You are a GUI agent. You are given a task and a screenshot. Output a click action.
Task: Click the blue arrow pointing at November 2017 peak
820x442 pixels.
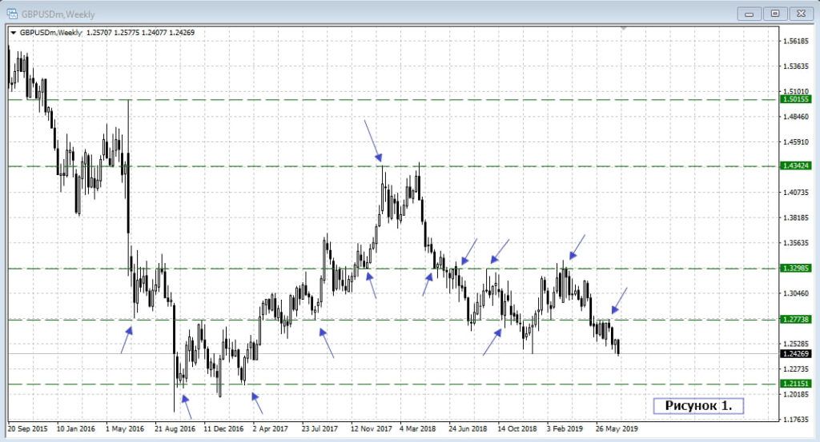point(373,141)
